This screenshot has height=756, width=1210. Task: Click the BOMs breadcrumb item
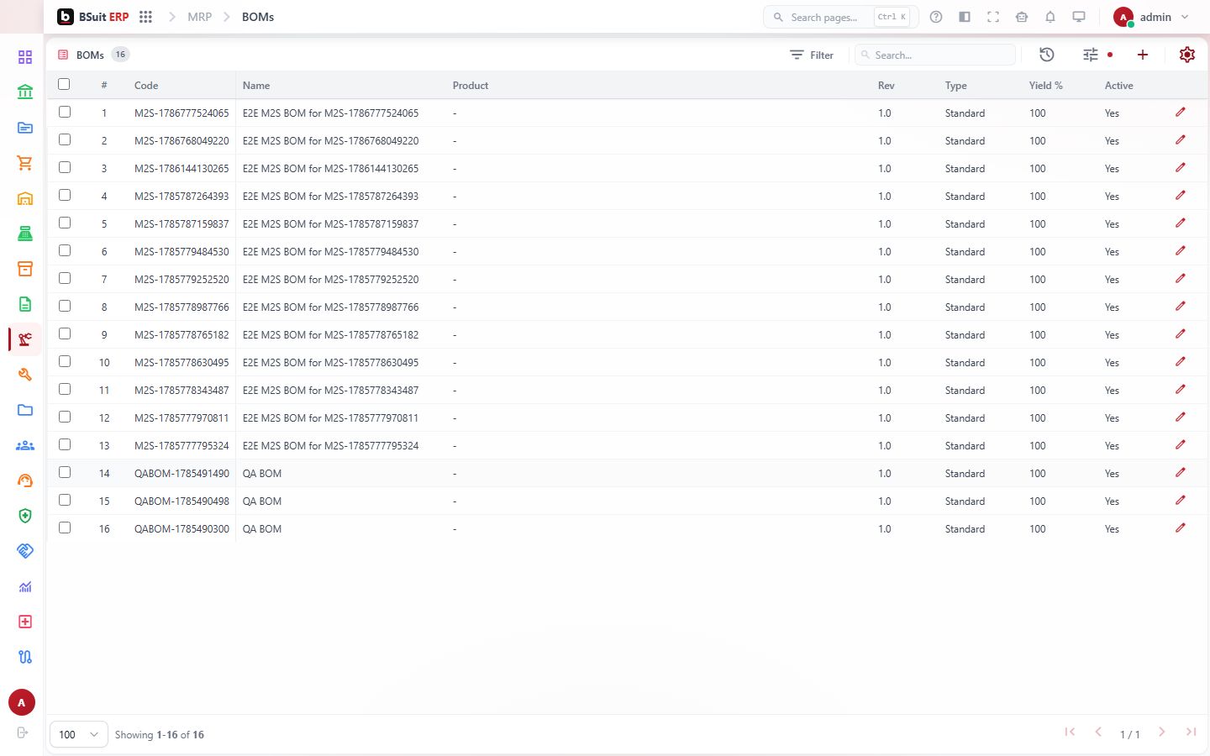click(x=258, y=17)
